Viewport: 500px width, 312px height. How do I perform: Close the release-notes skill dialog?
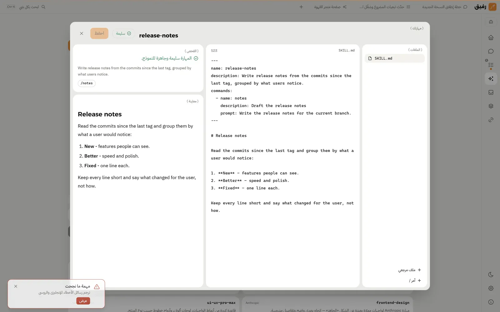[x=82, y=33]
